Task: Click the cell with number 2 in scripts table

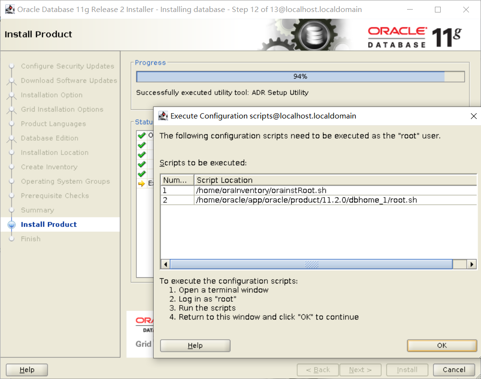Action: 177,200
